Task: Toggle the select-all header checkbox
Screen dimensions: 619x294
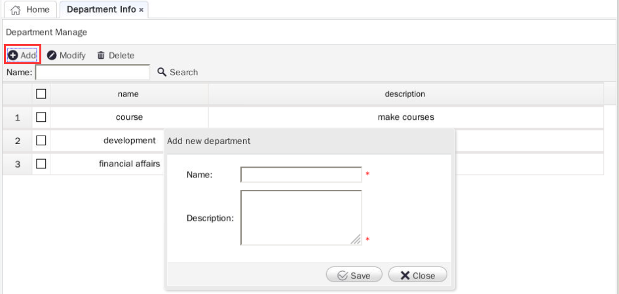Action: coord(41,94)
